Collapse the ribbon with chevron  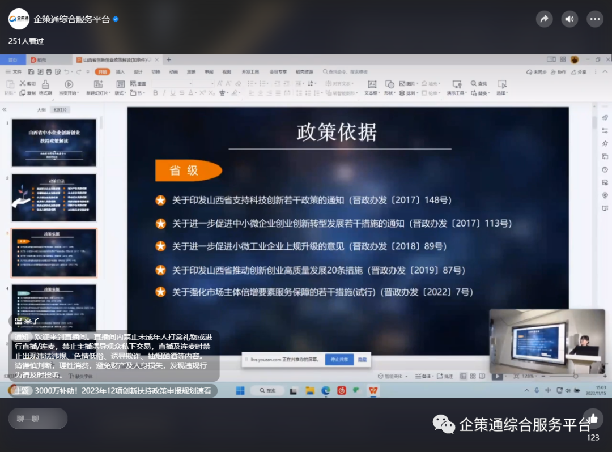pos(605,72)
